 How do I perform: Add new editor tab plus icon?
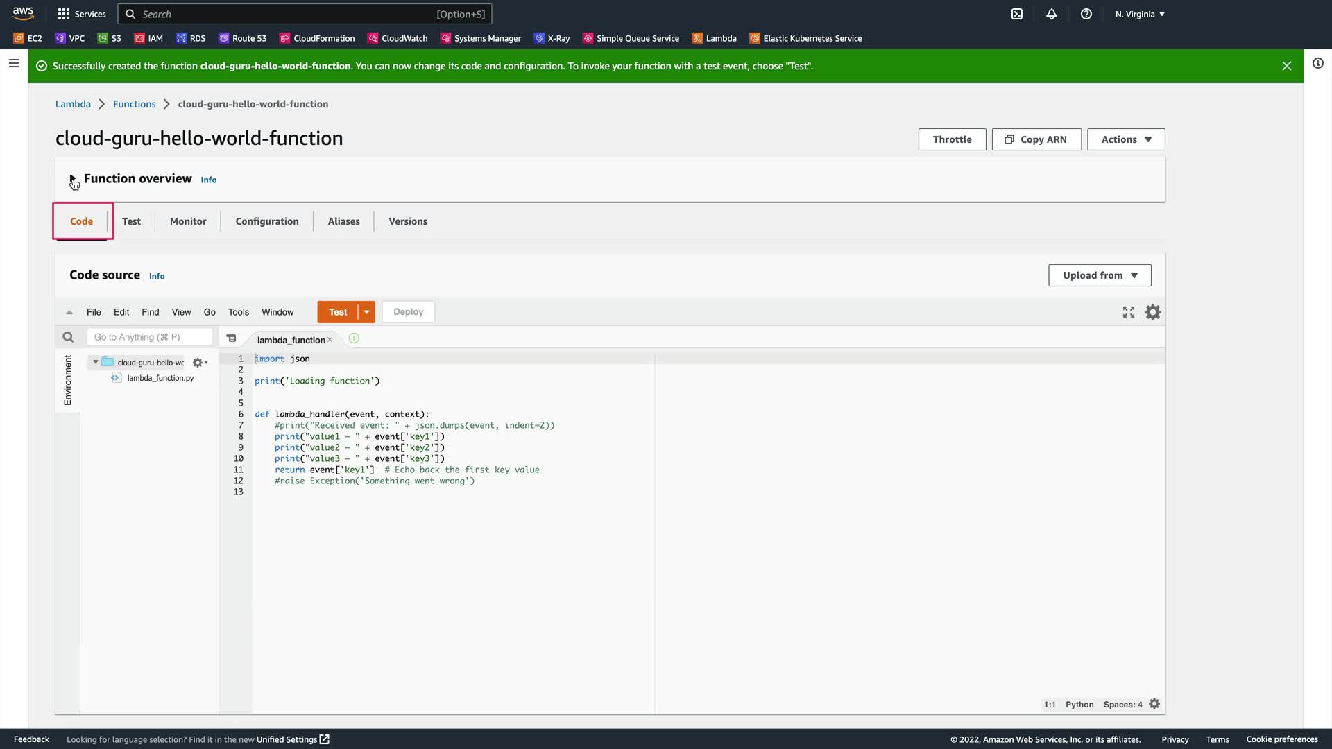354,338
